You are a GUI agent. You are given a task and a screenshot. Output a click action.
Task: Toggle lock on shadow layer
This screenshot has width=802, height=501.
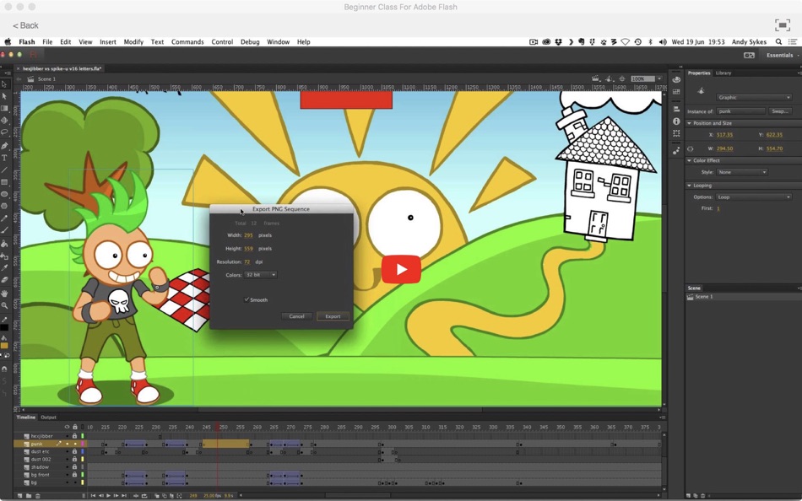pyautogui.click(x=74, y=466)
